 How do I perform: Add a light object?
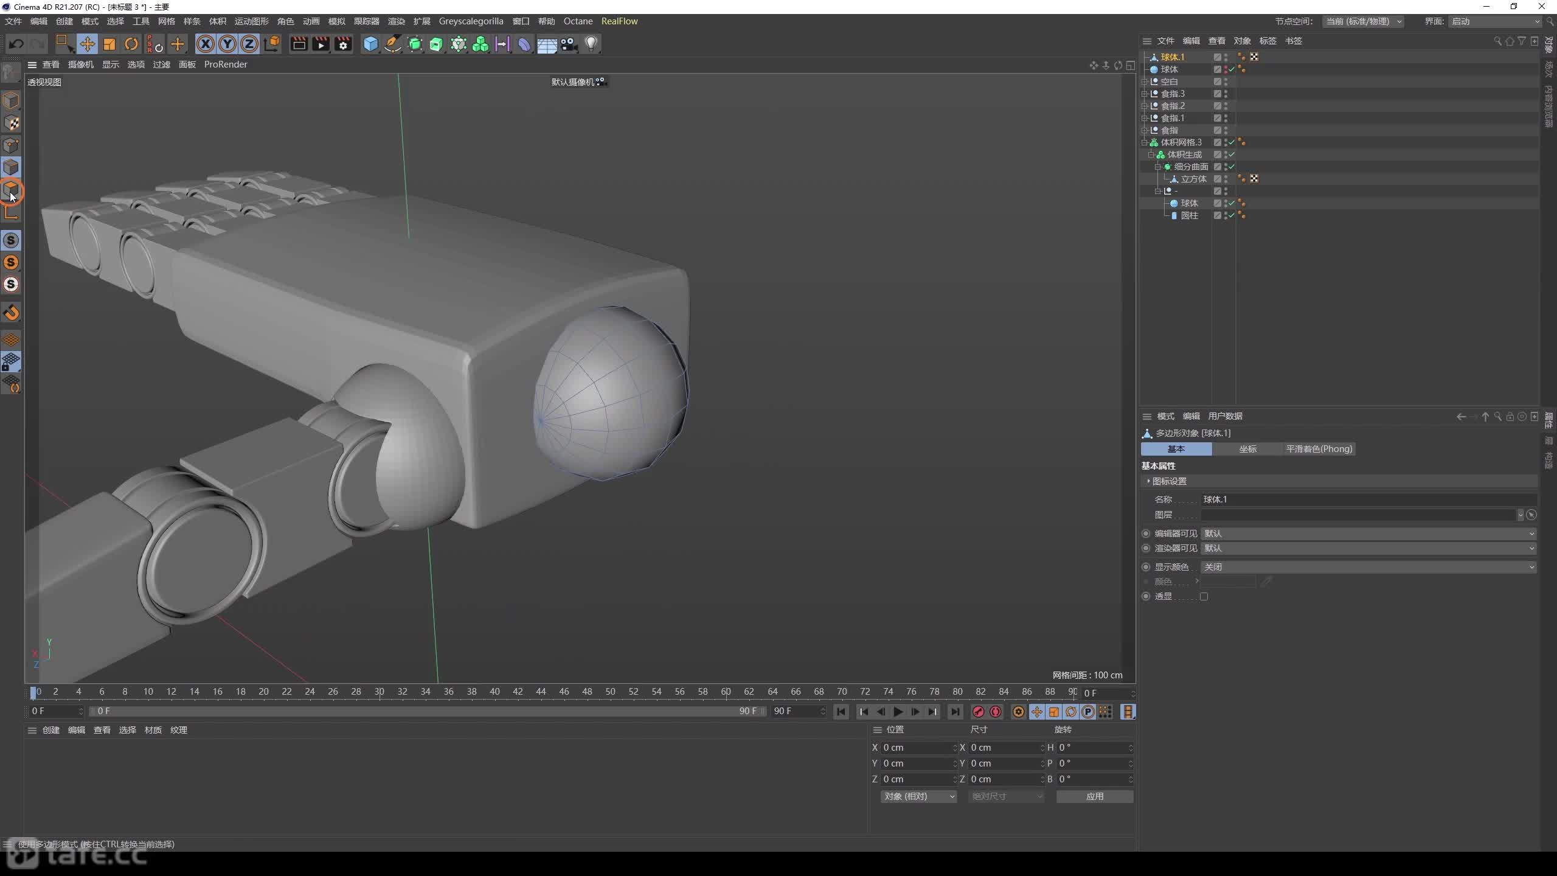[591, 44]
